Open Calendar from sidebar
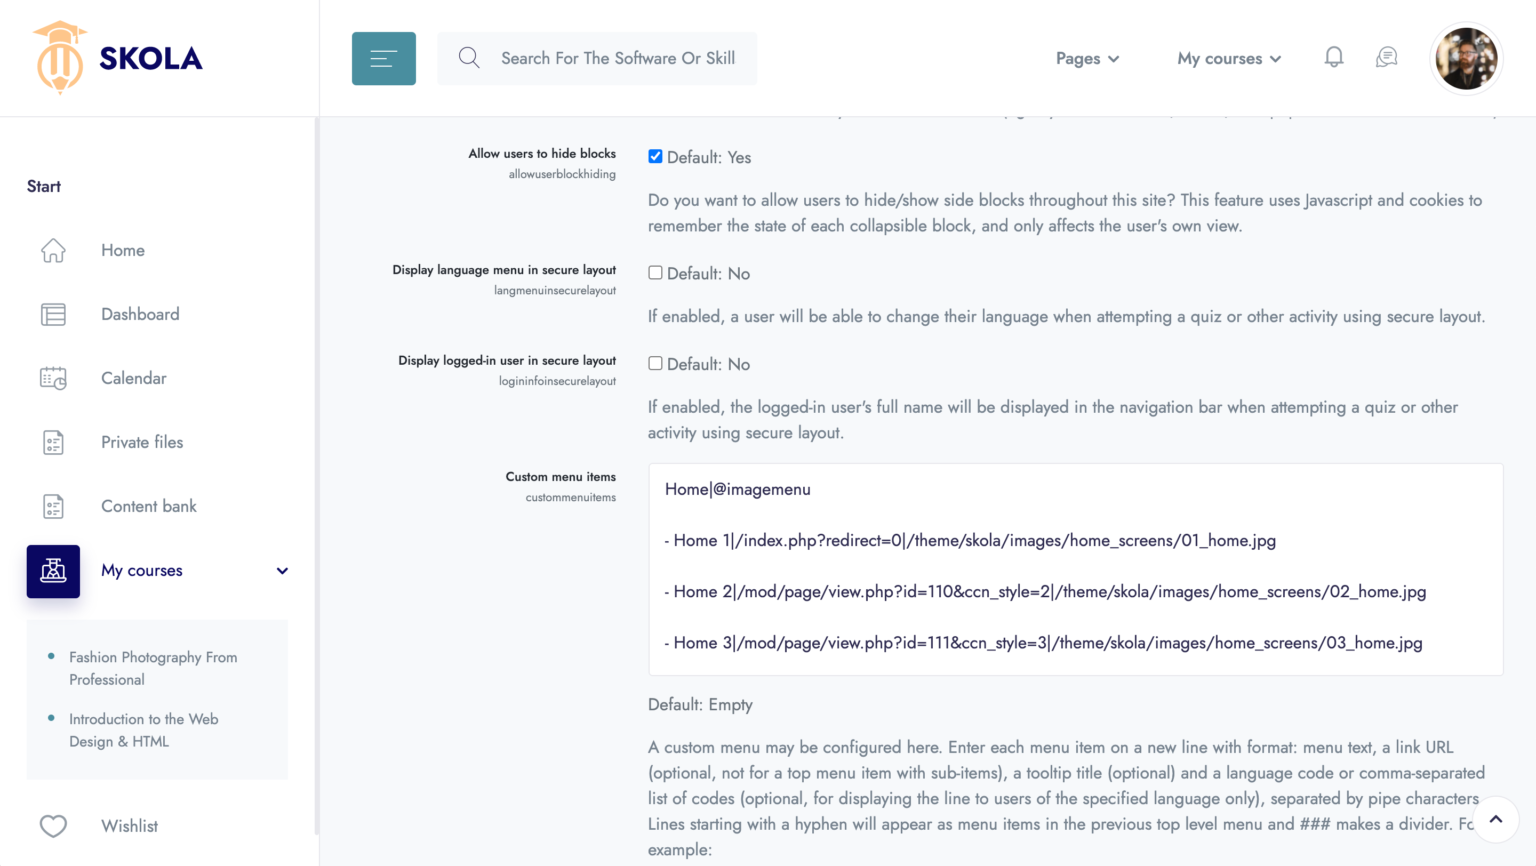1536x866 pixels. click(x=133, y=378)
